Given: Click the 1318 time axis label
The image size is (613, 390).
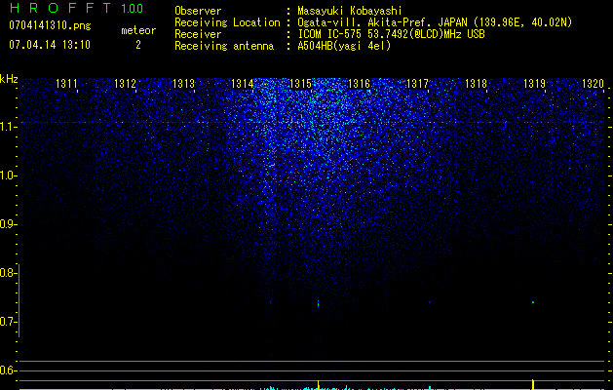Looking at the screenshot, I should coord(477,83).
